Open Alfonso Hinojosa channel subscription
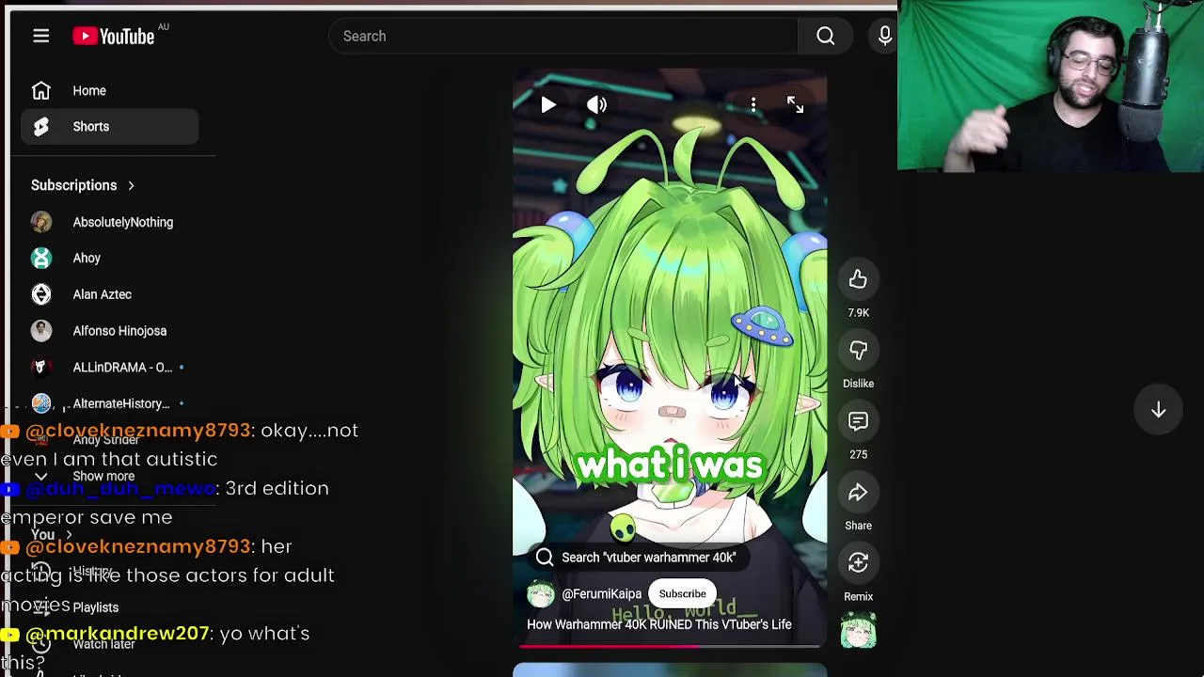1204x677 pixels. point(119,331)
